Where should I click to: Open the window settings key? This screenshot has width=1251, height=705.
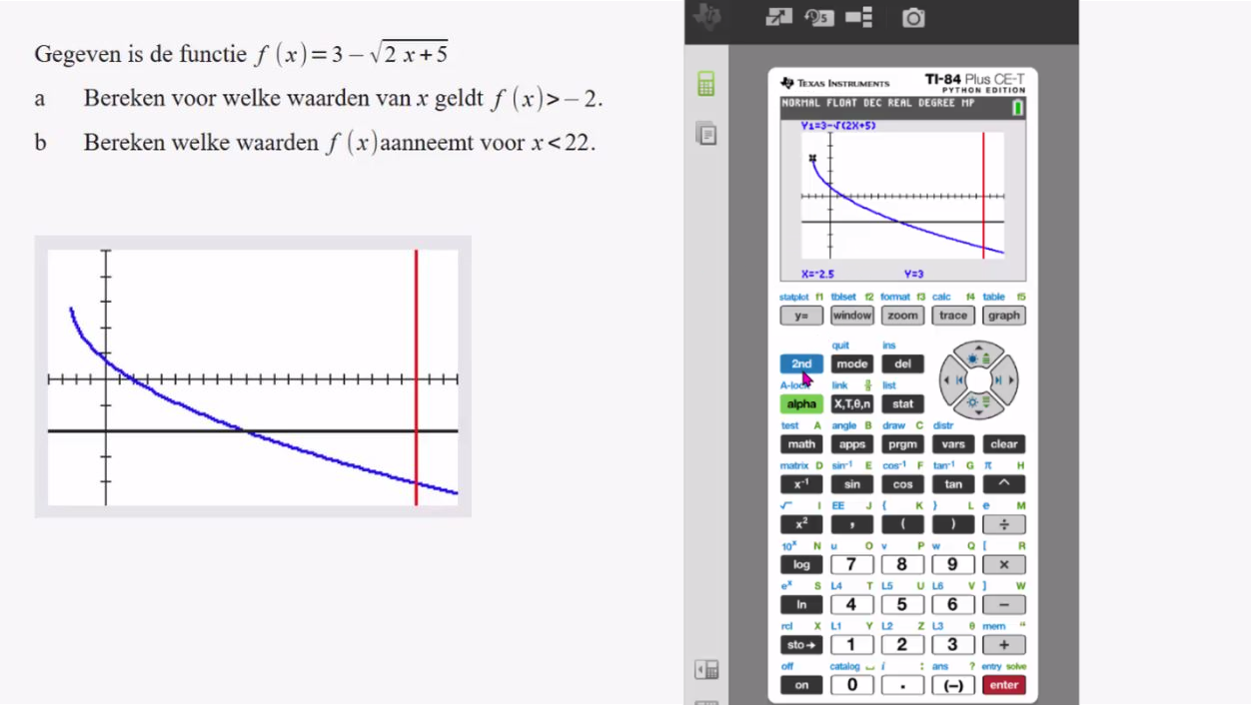coord(852,316)
